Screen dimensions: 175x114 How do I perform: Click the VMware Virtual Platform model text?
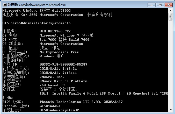tap(63, 81)
